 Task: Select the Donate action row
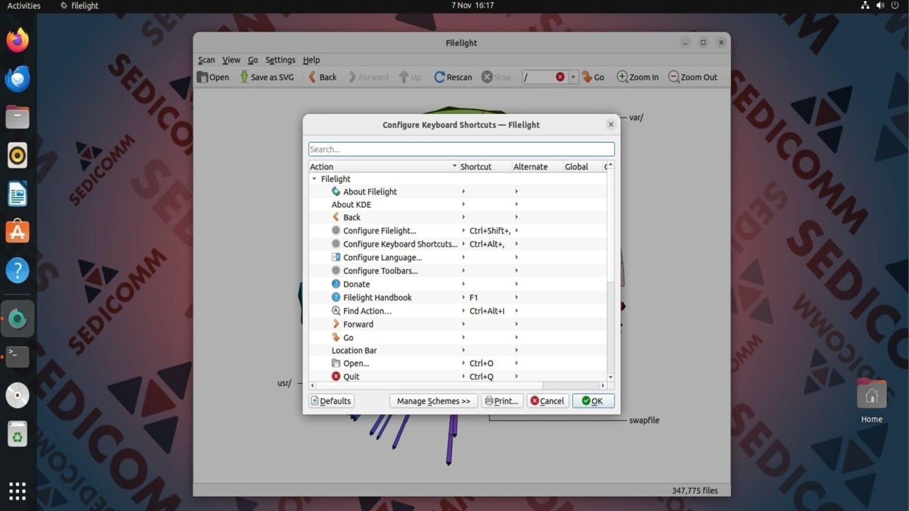pyautogui.click(x=457, y=284)
